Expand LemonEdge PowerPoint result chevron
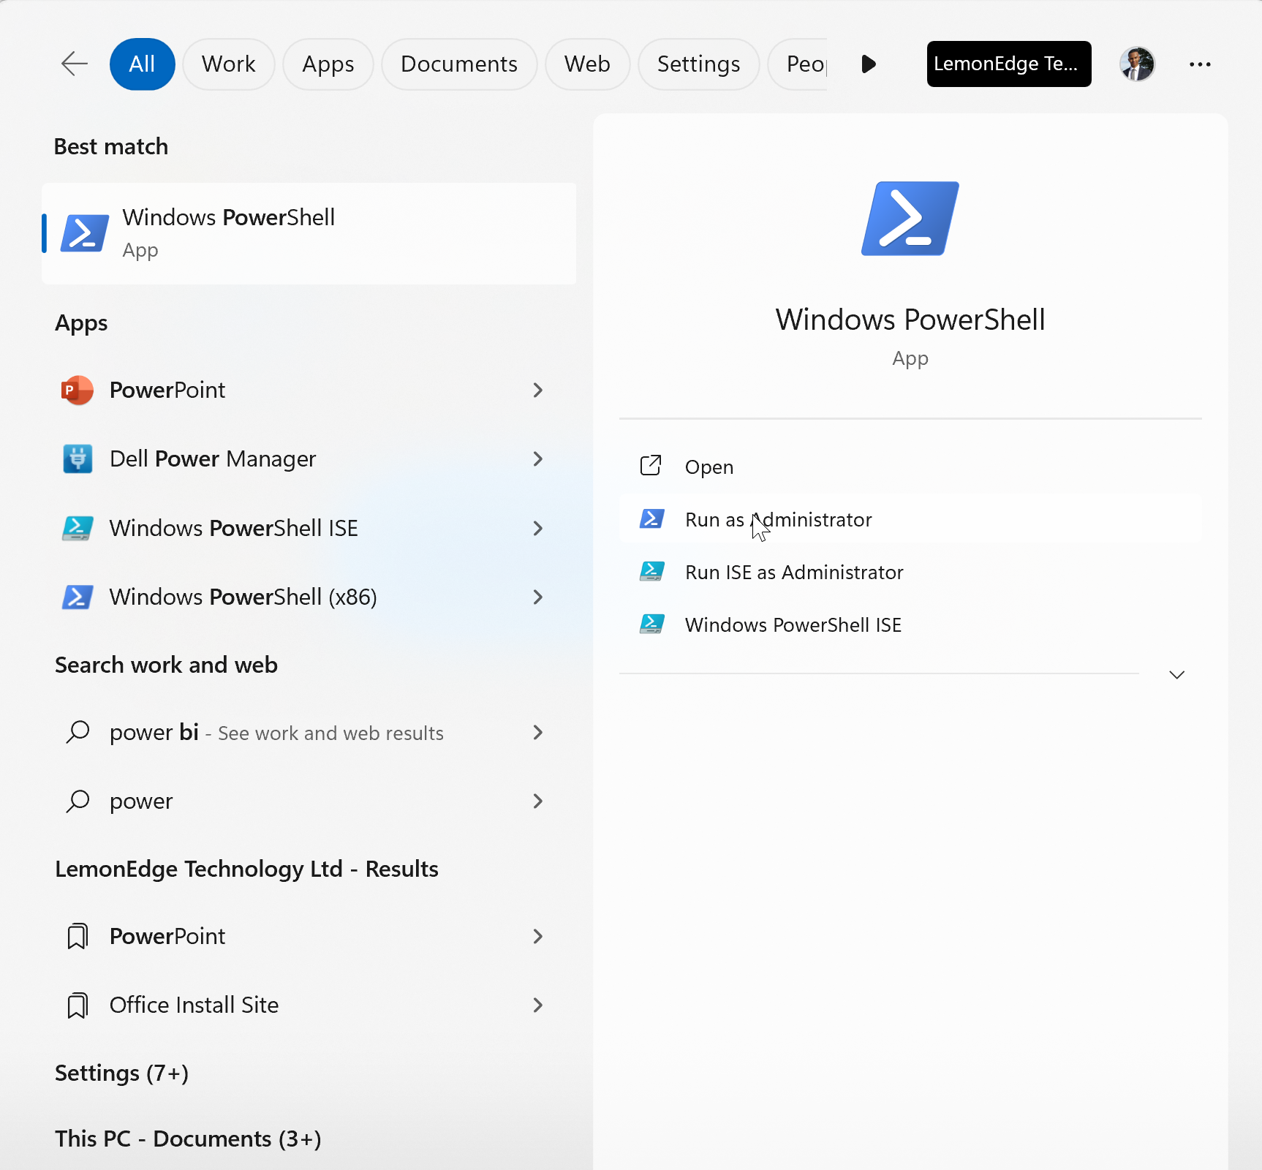 [538, 936]
